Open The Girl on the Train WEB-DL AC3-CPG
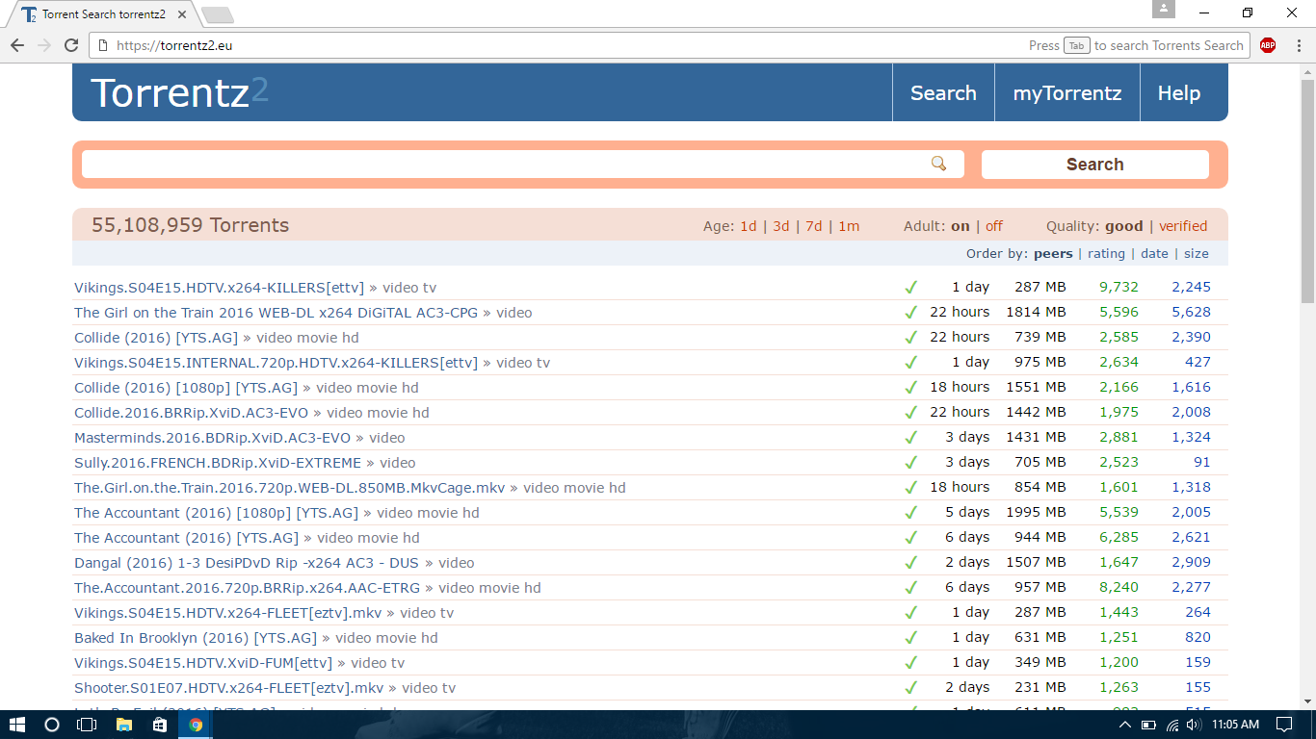 point(276,313)
